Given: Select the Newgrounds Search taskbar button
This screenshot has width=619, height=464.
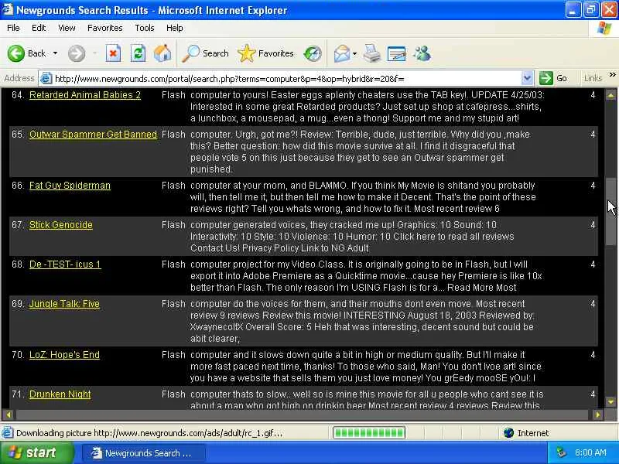Looking at the screenshot, I should [144, 453].
